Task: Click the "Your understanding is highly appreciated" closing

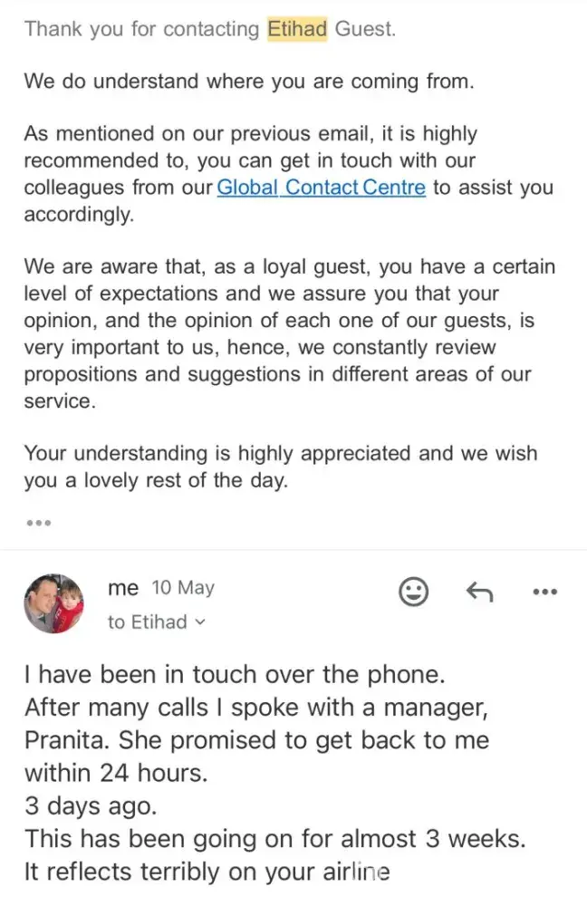Action: point(279,467)
